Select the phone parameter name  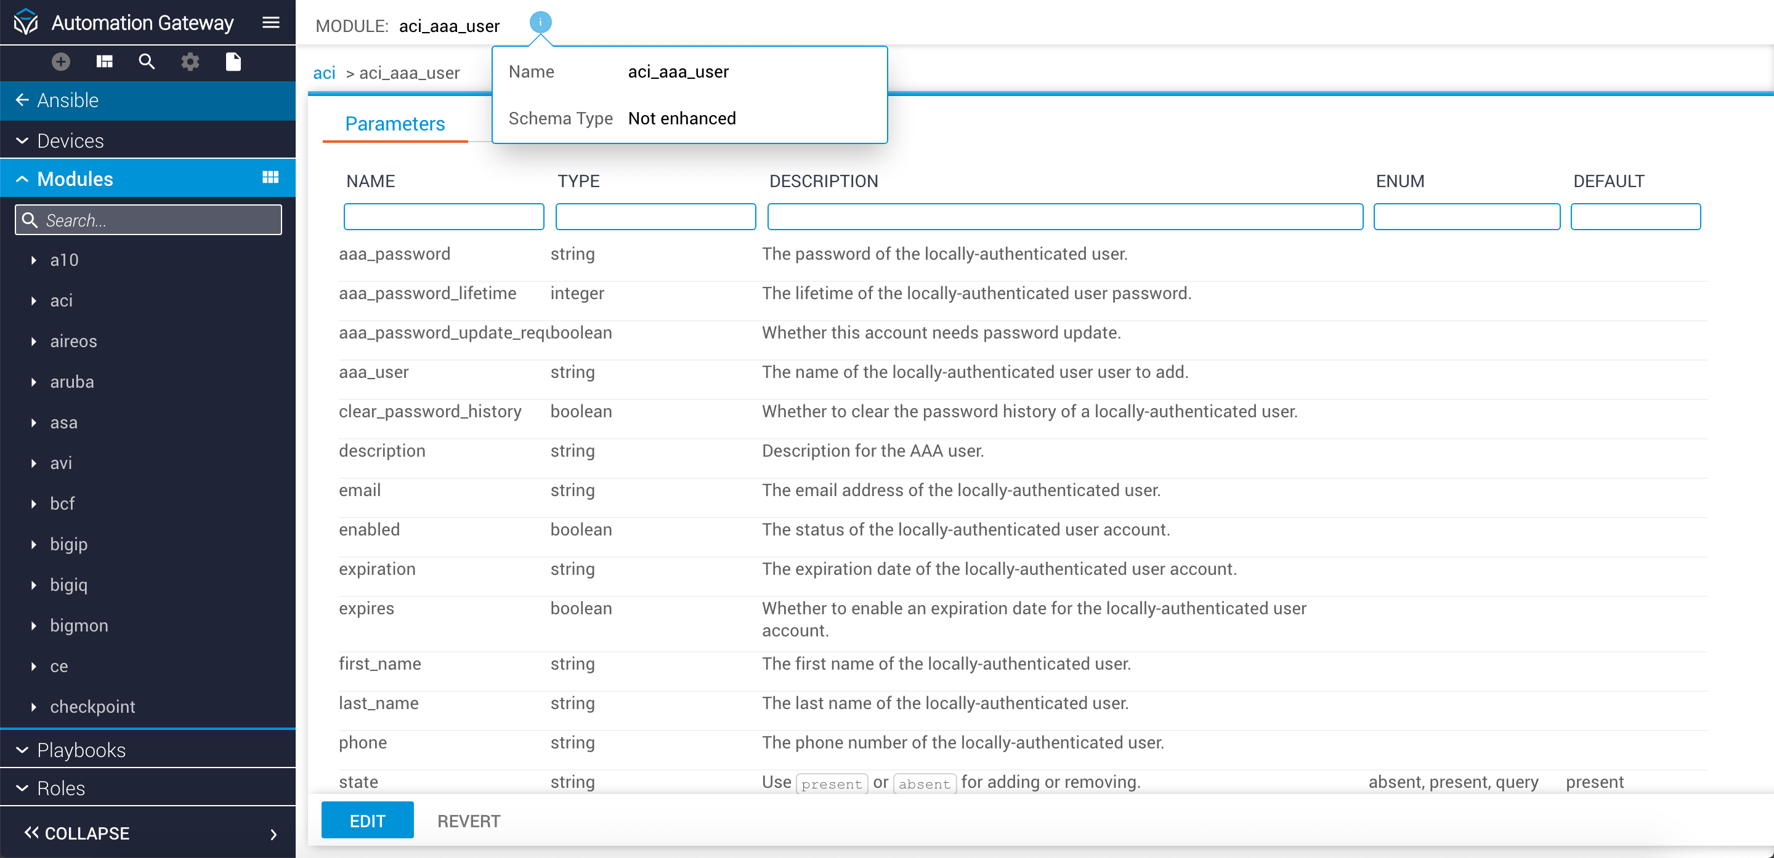coord(363,742)
